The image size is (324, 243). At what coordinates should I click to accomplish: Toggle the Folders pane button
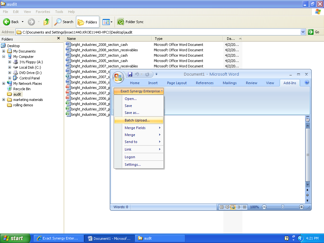(x=88, y=22)
